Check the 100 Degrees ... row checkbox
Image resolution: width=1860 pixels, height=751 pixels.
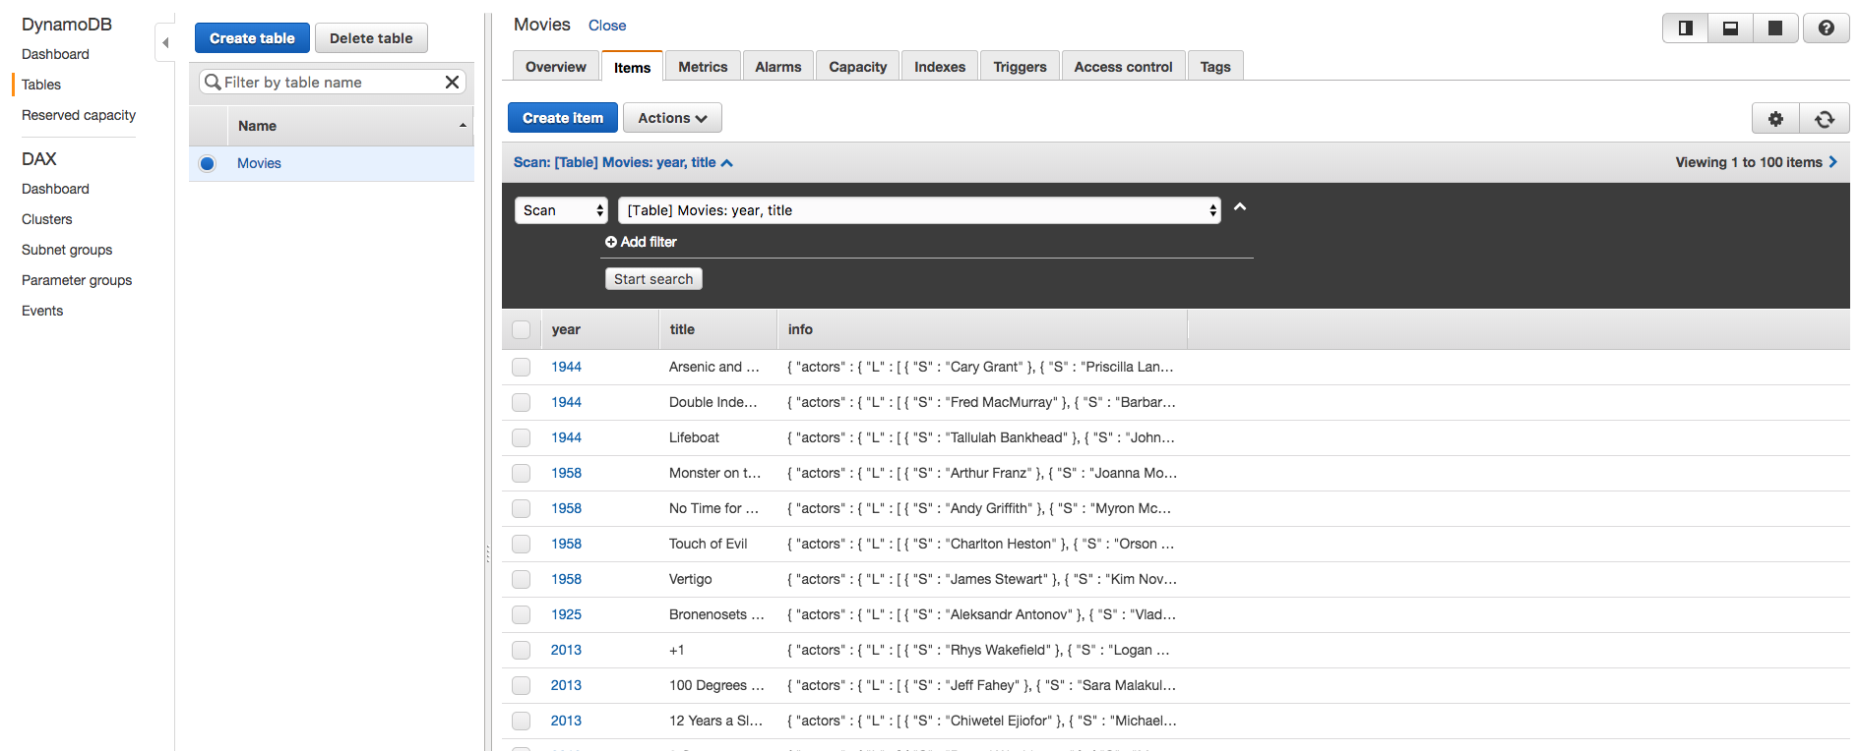point(522,686)
